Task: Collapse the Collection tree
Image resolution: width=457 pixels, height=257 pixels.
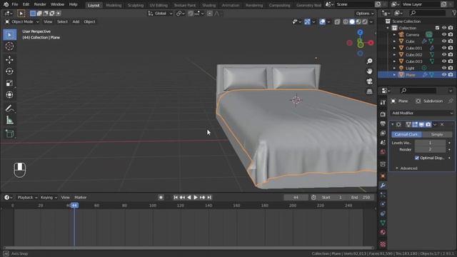Action: 388,28
